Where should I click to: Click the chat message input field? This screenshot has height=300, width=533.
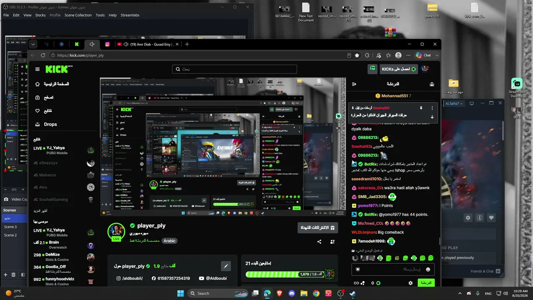(x=393, y=270)
